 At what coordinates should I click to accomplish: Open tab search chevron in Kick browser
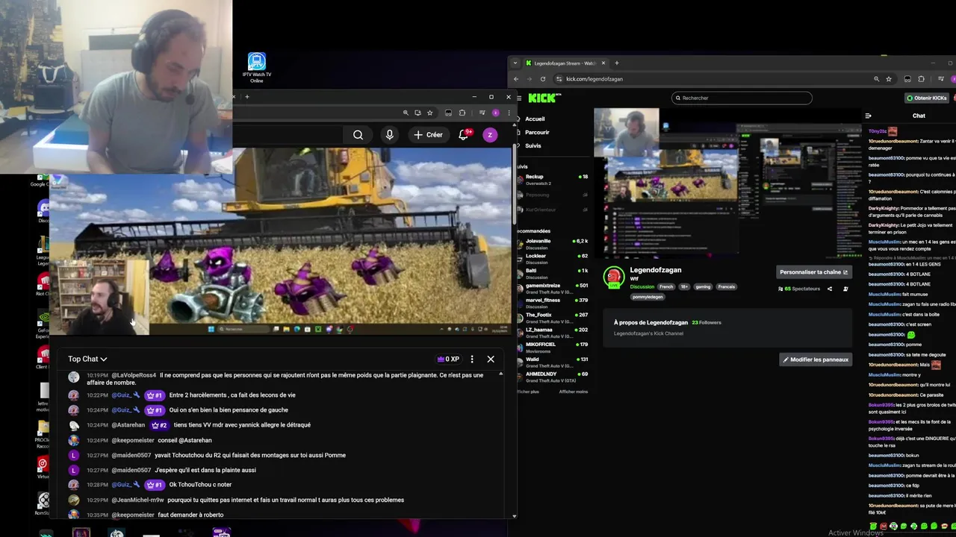tap(515, 63)
